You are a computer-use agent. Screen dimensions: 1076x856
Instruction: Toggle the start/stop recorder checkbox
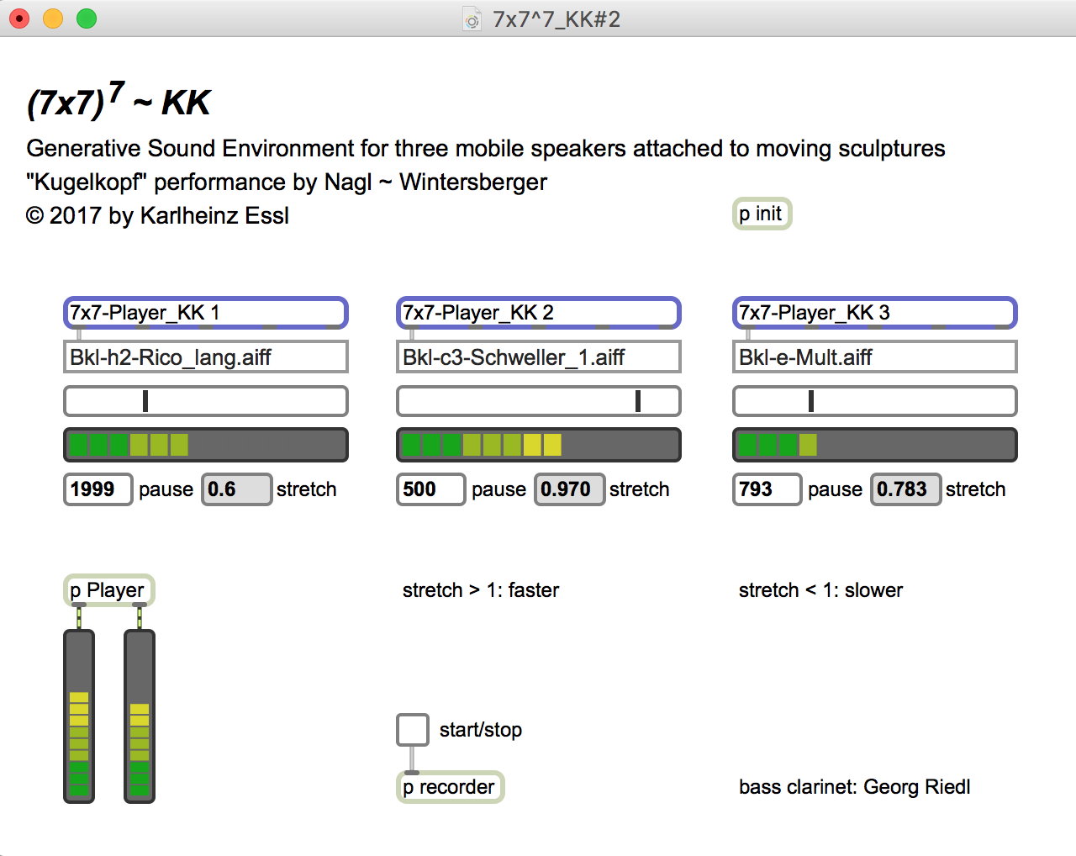pos(413,730)
